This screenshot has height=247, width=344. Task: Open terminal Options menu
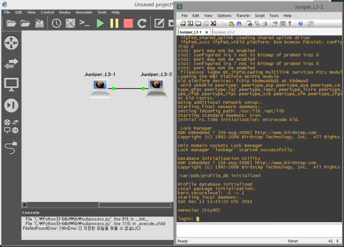tap(224, 16)
